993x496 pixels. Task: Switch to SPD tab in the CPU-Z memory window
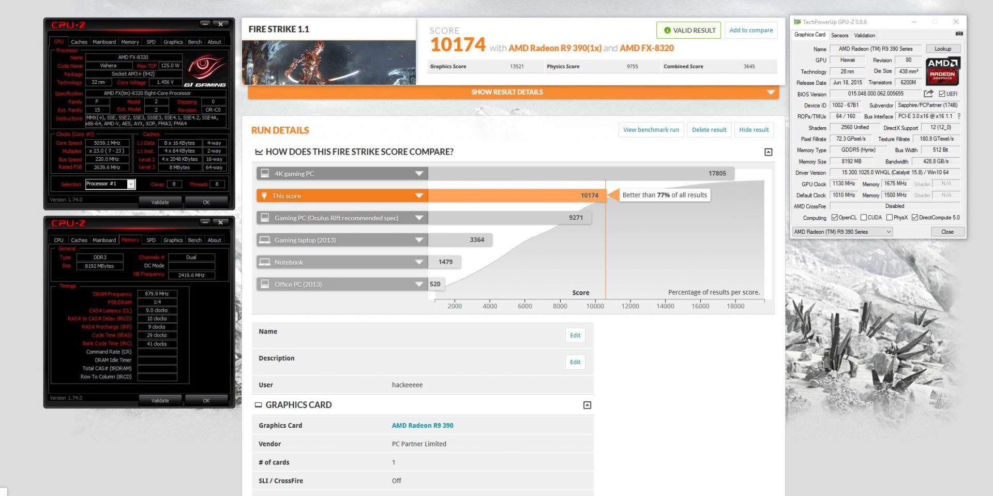pos(151,240)
